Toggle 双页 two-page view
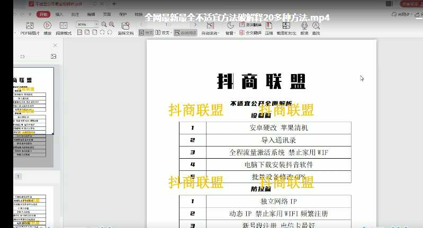This screenshot has width=423, height=228. pyautogui.click(x=163, y=33)
